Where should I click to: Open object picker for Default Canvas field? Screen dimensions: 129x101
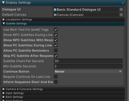click(x=121, y=15)
